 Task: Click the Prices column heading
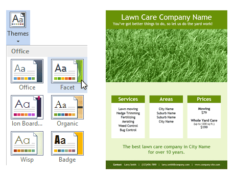[204, 99]
